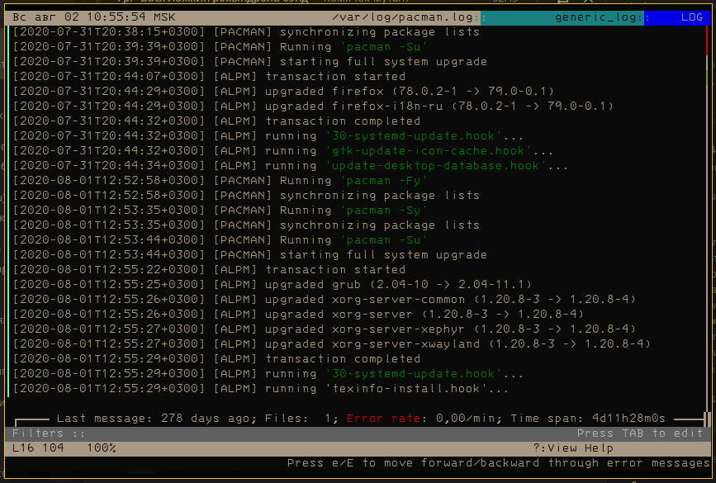Click the /var/log/pacman.log file path in header
This screenshot has height=483, width=716.
pos(402,17)
